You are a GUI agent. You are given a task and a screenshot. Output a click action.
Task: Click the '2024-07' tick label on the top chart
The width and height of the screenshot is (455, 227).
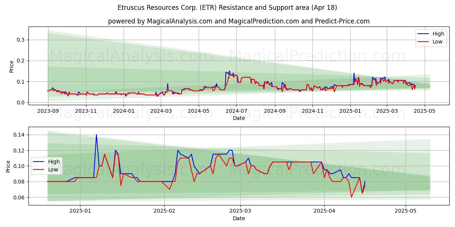click(237, 111)
